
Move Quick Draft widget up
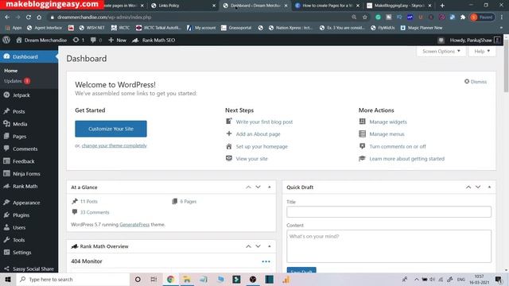tap(468, 187)
